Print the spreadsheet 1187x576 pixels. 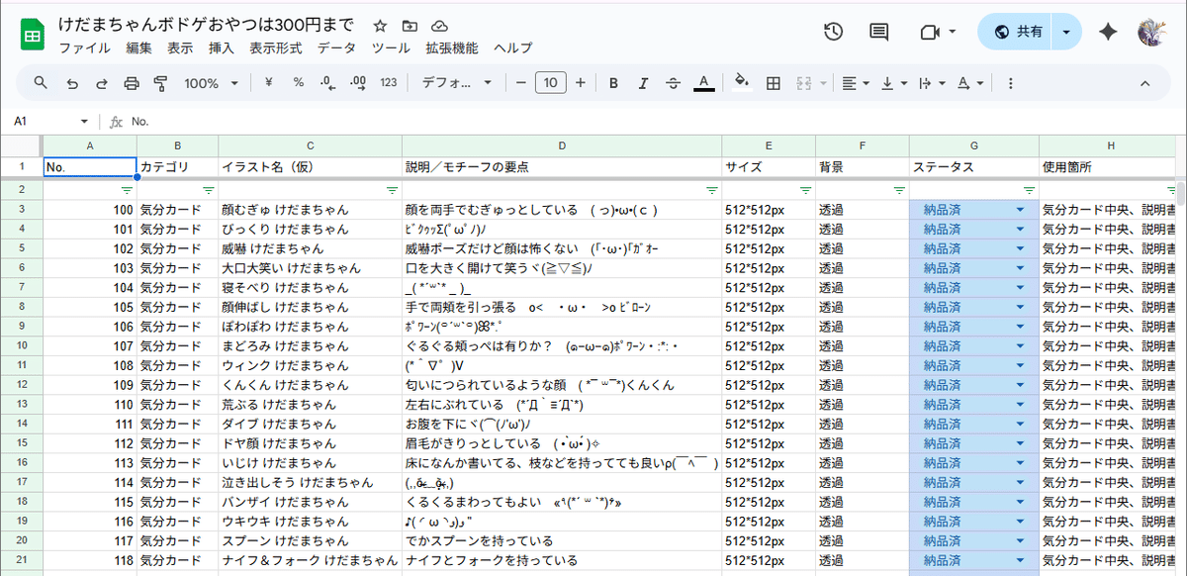click(132, 83)
